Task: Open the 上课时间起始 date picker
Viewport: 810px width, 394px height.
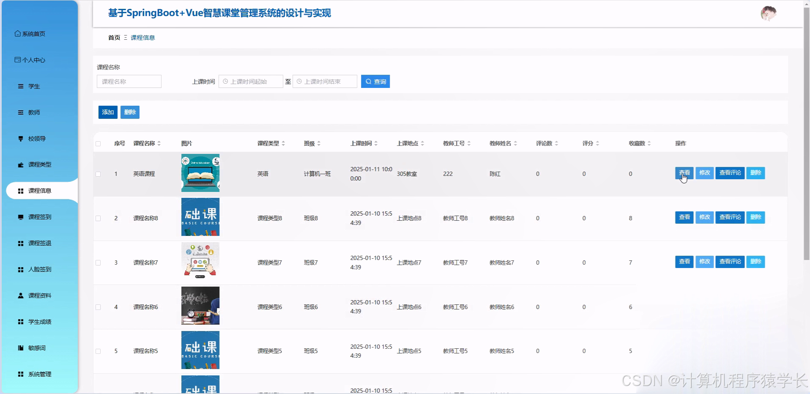Action: click(x=250, y=81)
